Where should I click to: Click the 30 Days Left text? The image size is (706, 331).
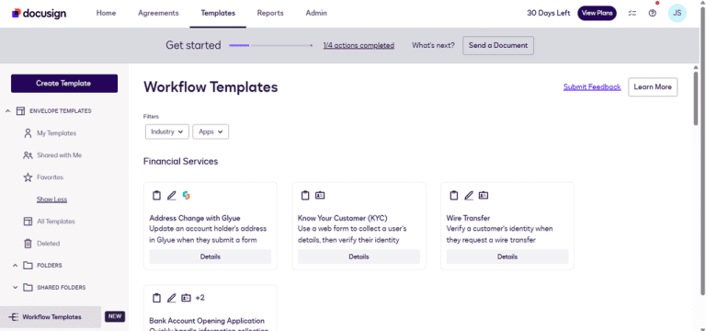549,13
